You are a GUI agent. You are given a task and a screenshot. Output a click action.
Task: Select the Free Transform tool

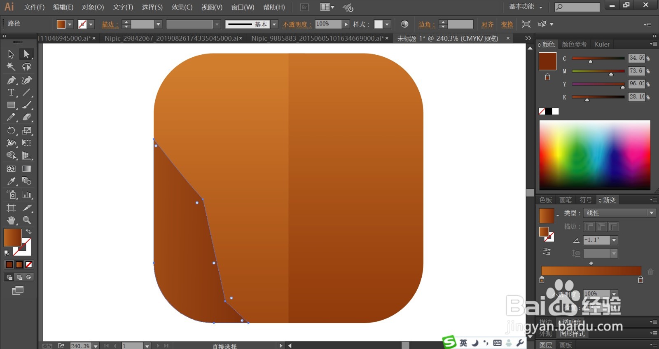[x=26, y=143]
